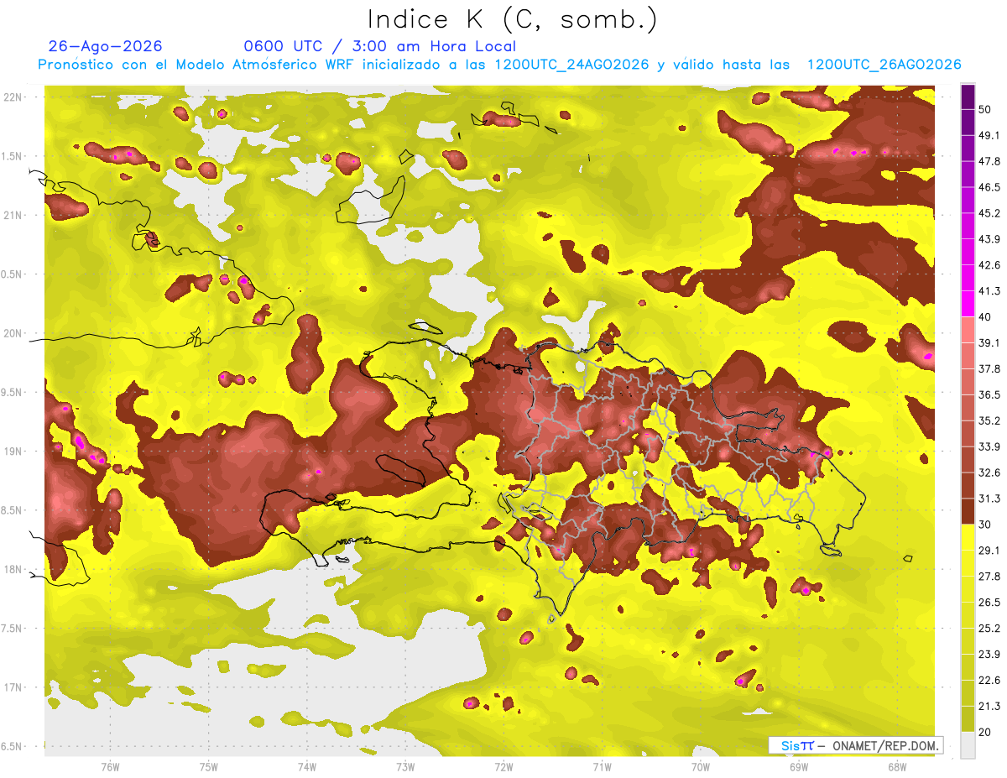Click the colorbar value "35.2"

(x=989, y=420)
